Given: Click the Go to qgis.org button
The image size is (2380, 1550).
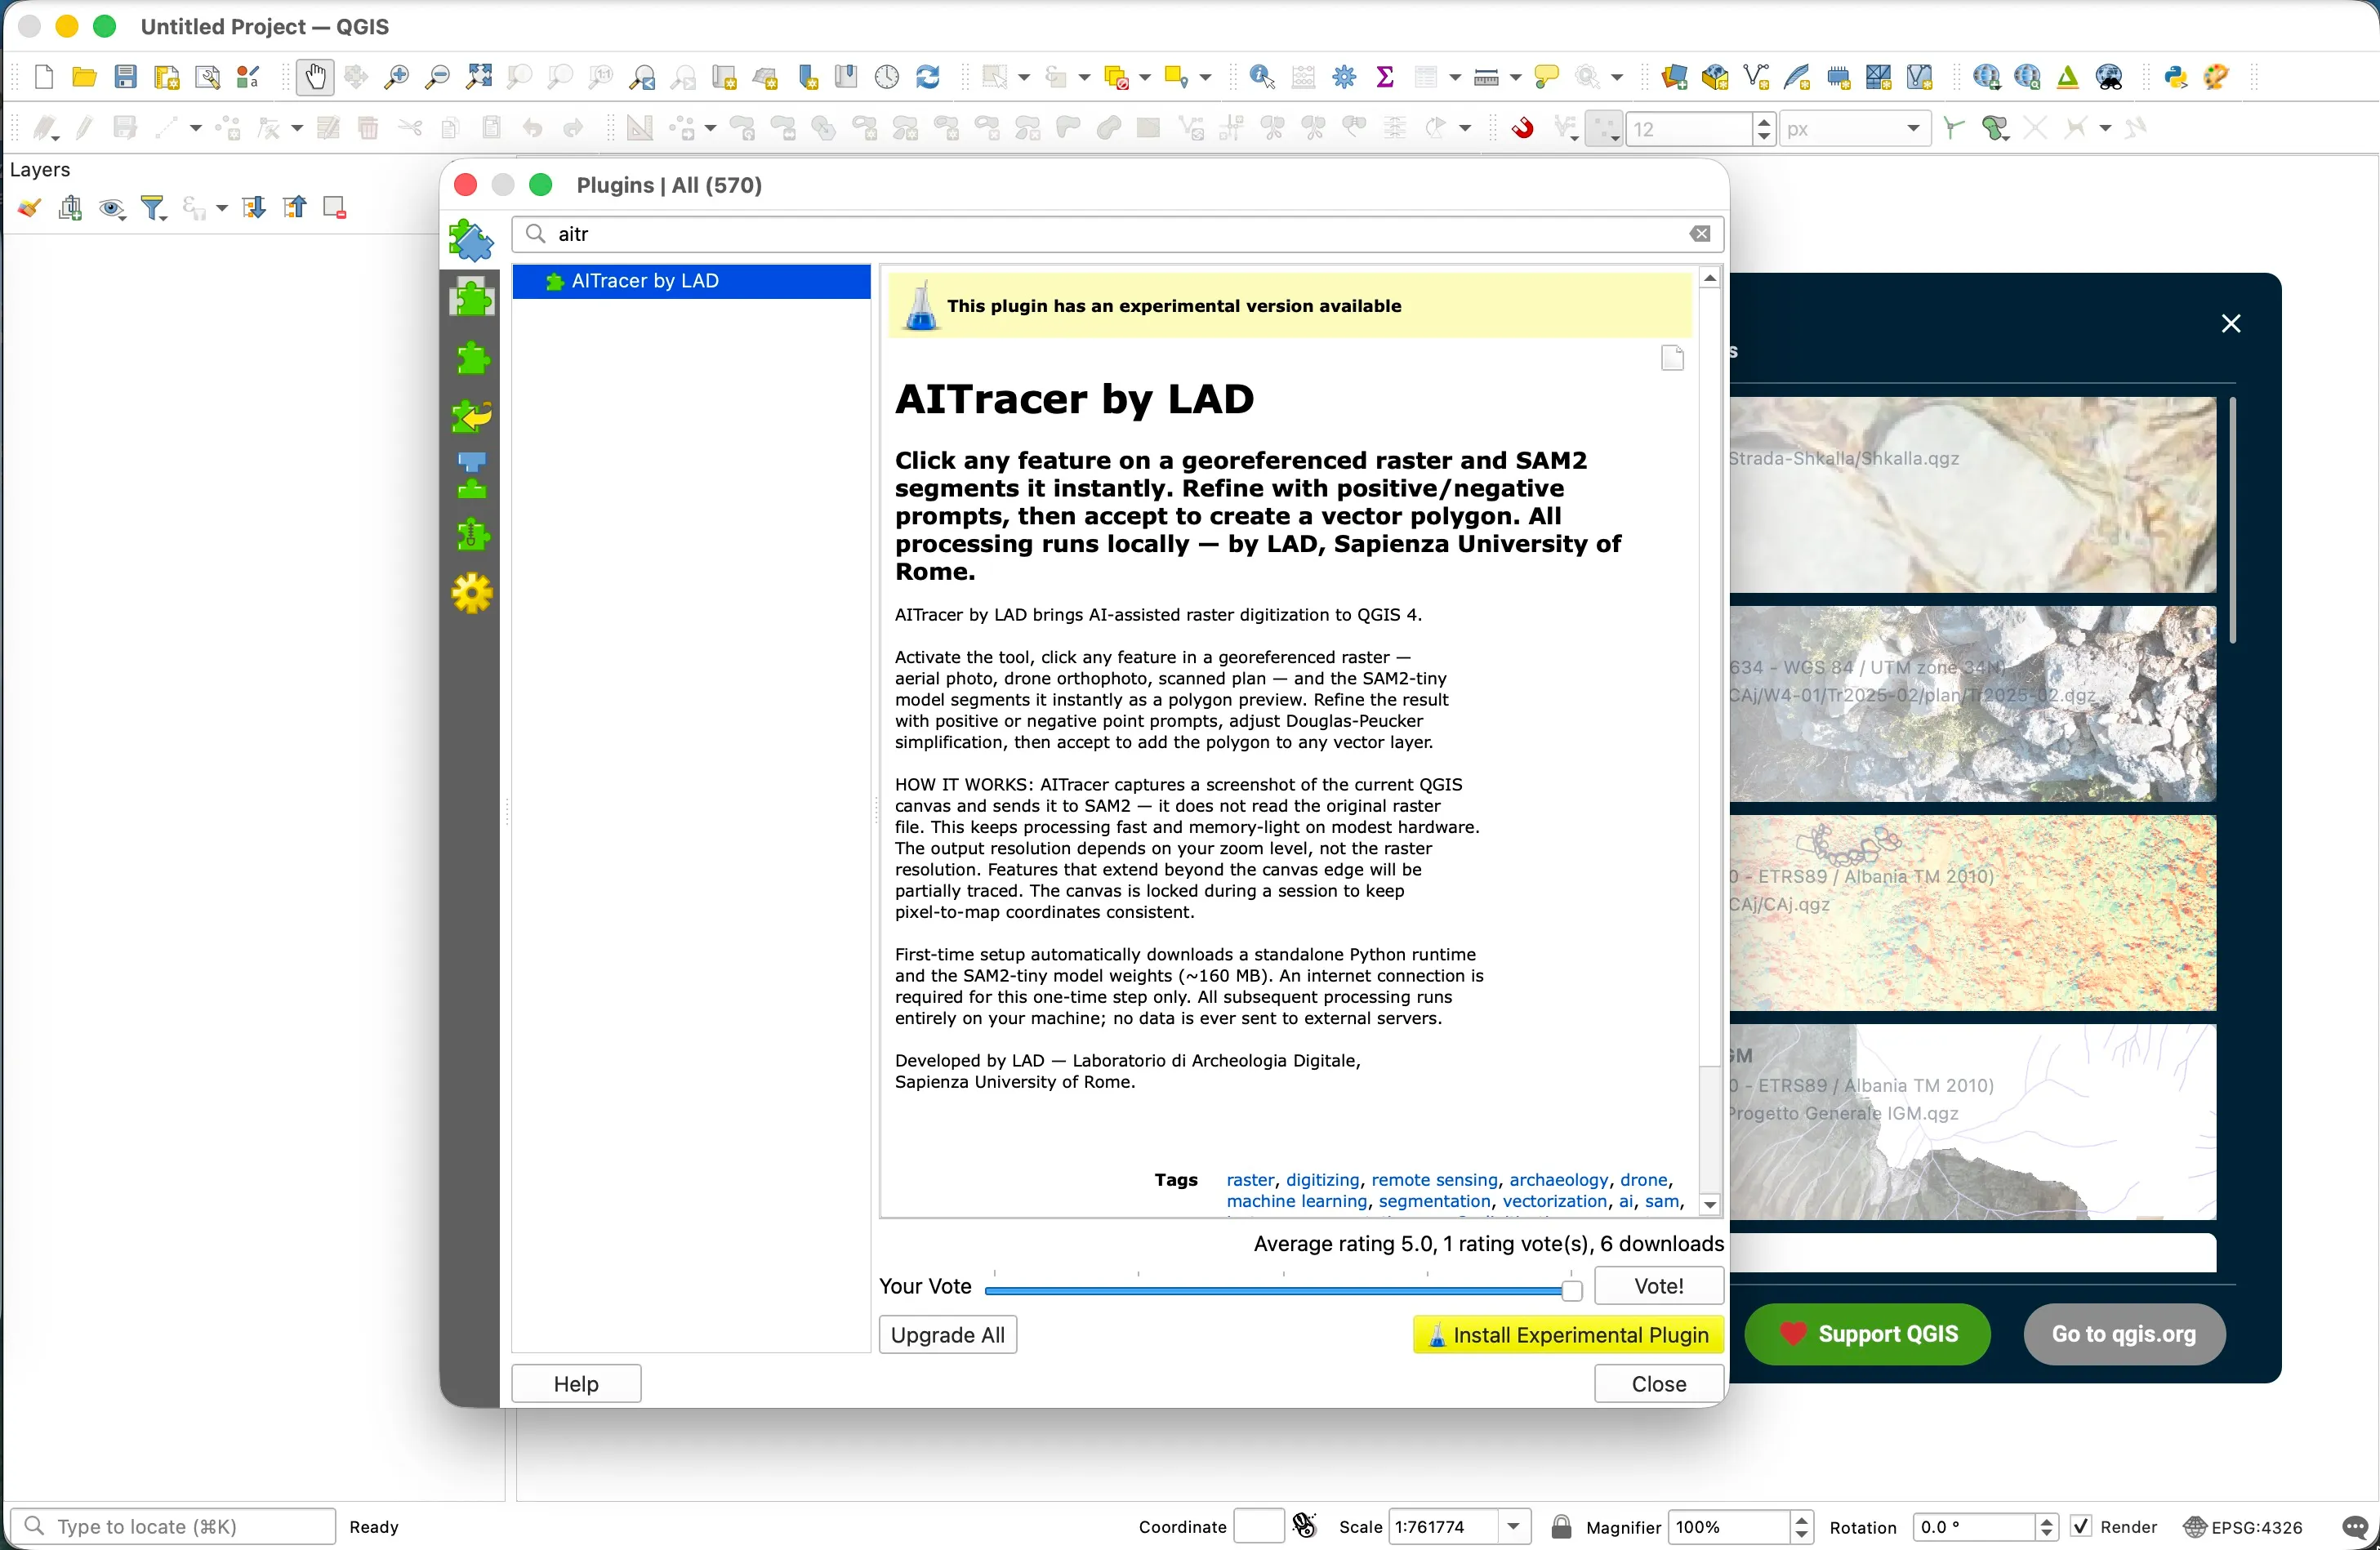Looking at the screenshot, I should [2125, 1334].
